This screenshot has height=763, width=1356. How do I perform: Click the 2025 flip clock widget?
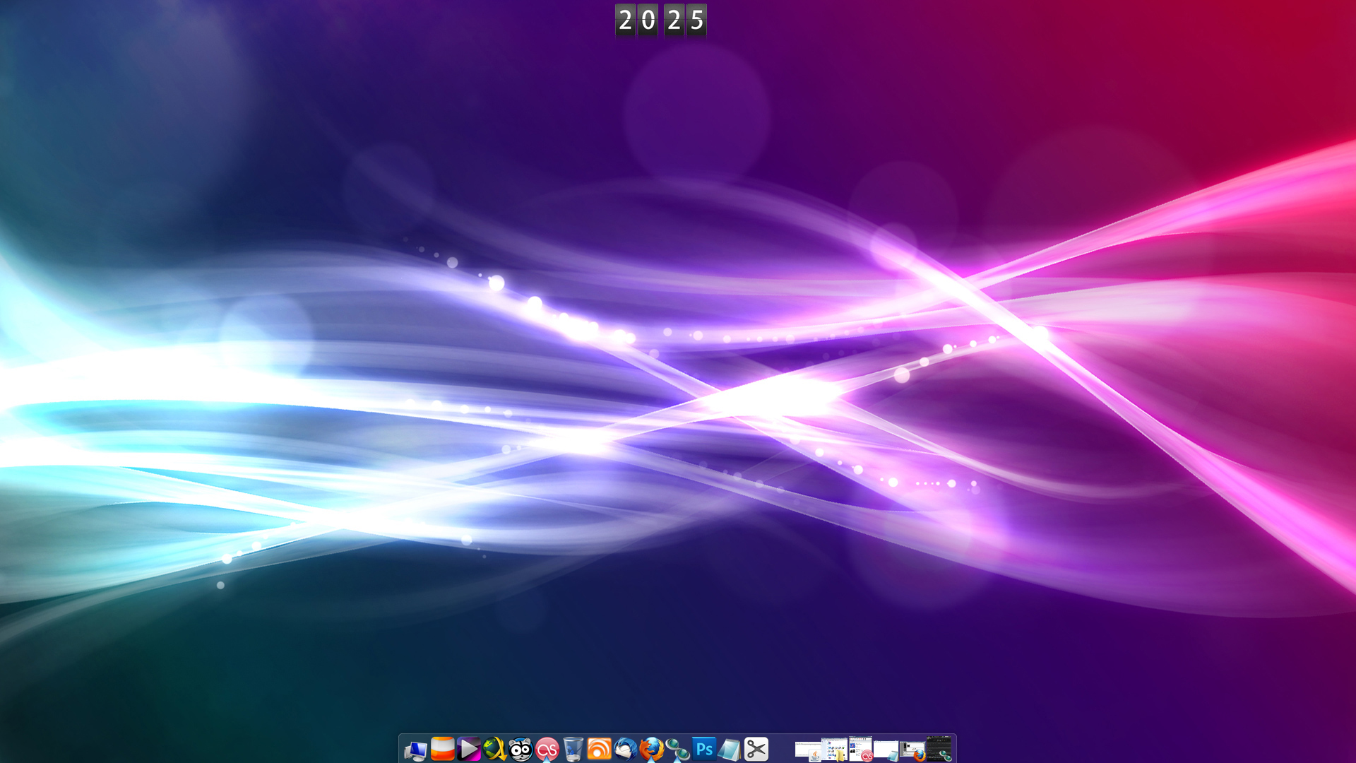[x=660, y=20]
